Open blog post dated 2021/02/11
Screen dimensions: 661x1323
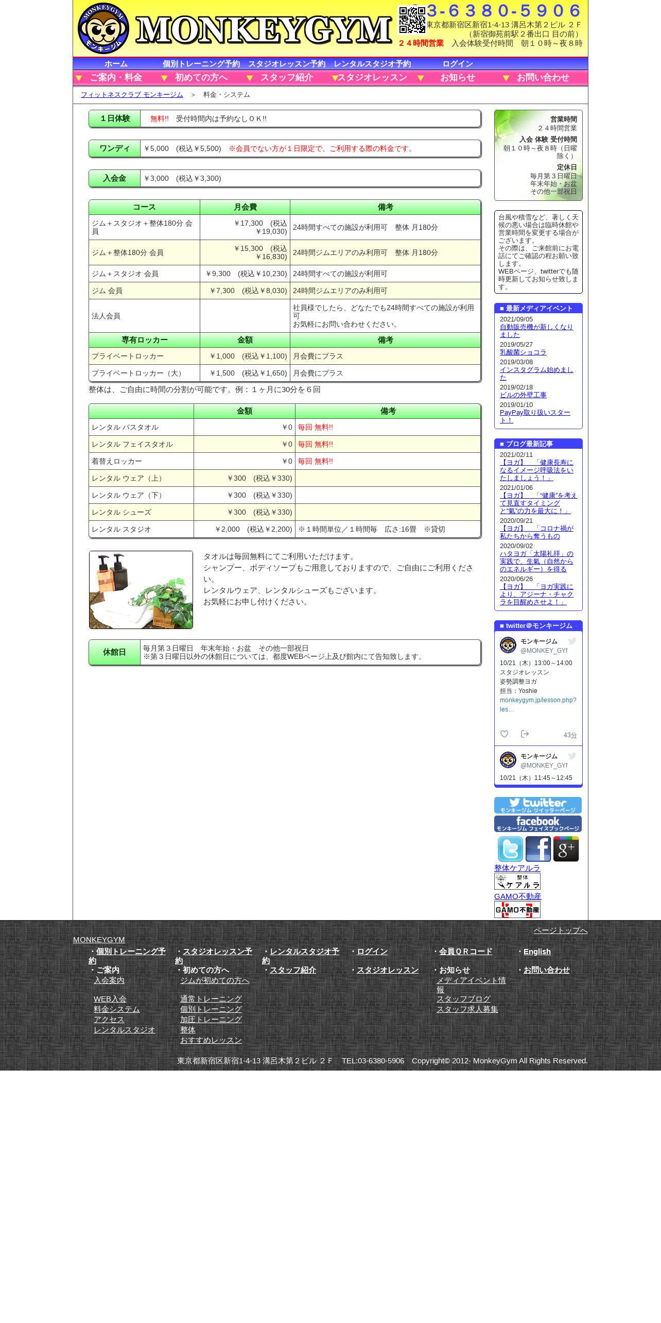(536, 470)
